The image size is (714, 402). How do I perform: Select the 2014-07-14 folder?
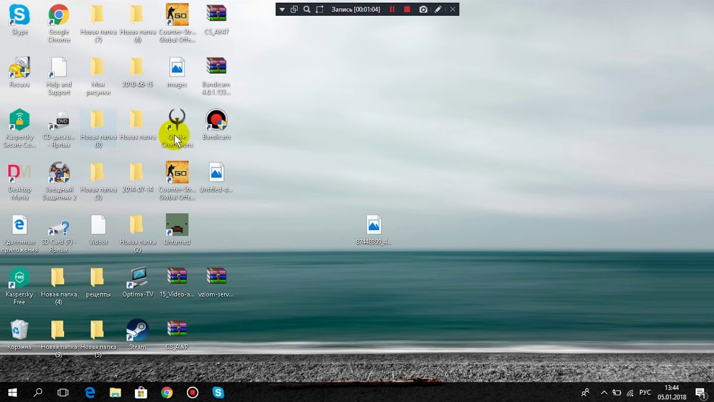tap(138, 177)
